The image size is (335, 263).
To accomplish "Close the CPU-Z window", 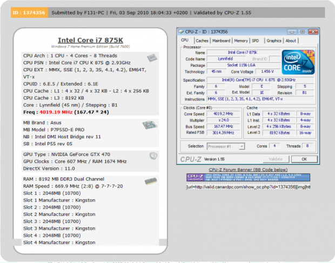I will click(313, 32).
